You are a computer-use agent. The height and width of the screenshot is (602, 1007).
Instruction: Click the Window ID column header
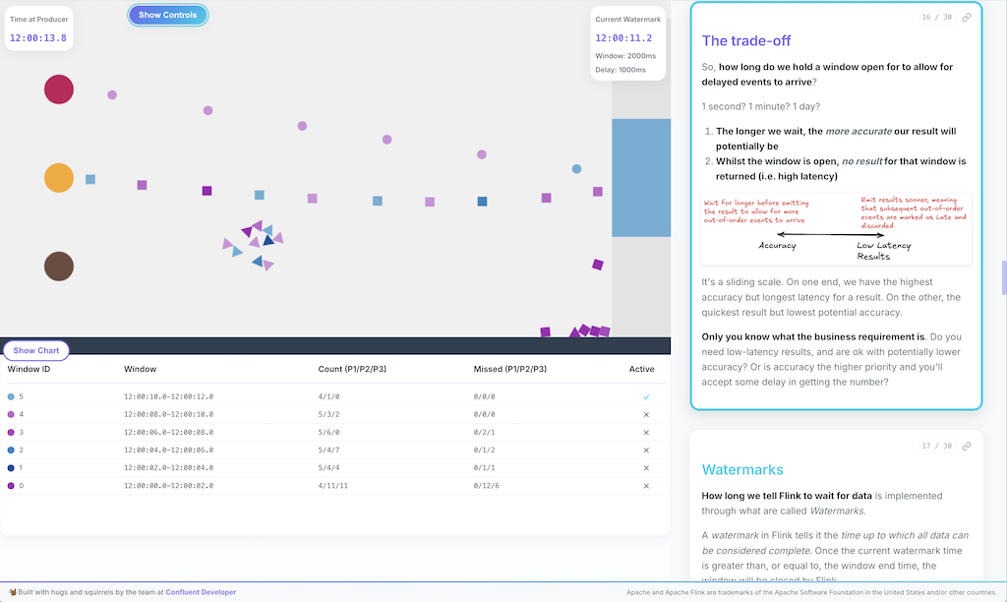29,369
